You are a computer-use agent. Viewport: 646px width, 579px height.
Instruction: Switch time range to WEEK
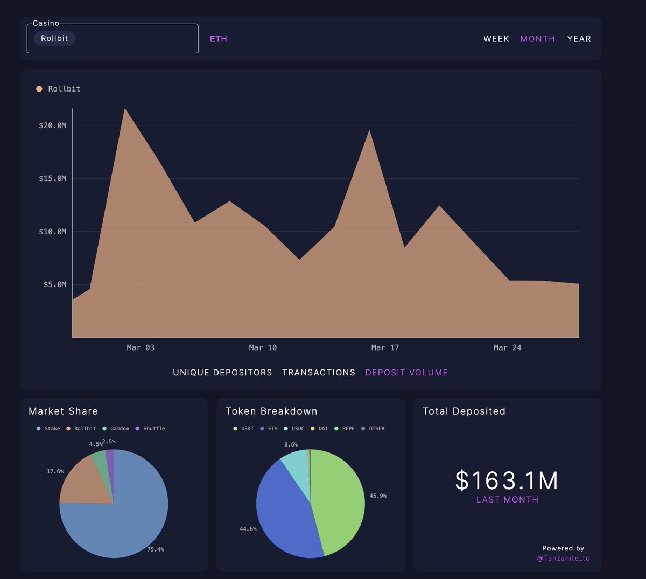click(496, 39)
